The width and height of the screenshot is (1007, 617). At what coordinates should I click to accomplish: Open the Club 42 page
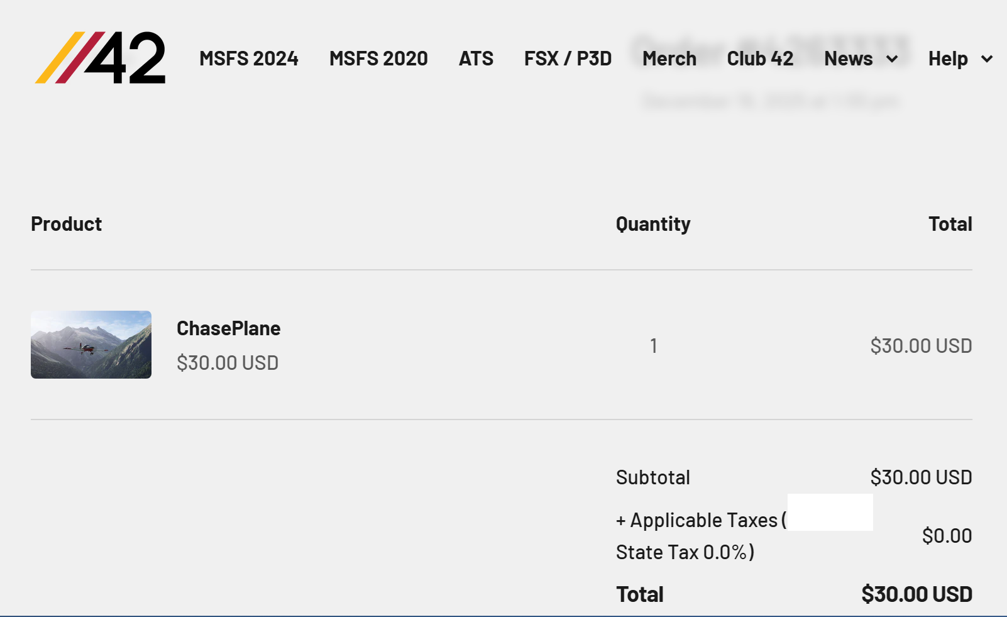click(760, 58)
